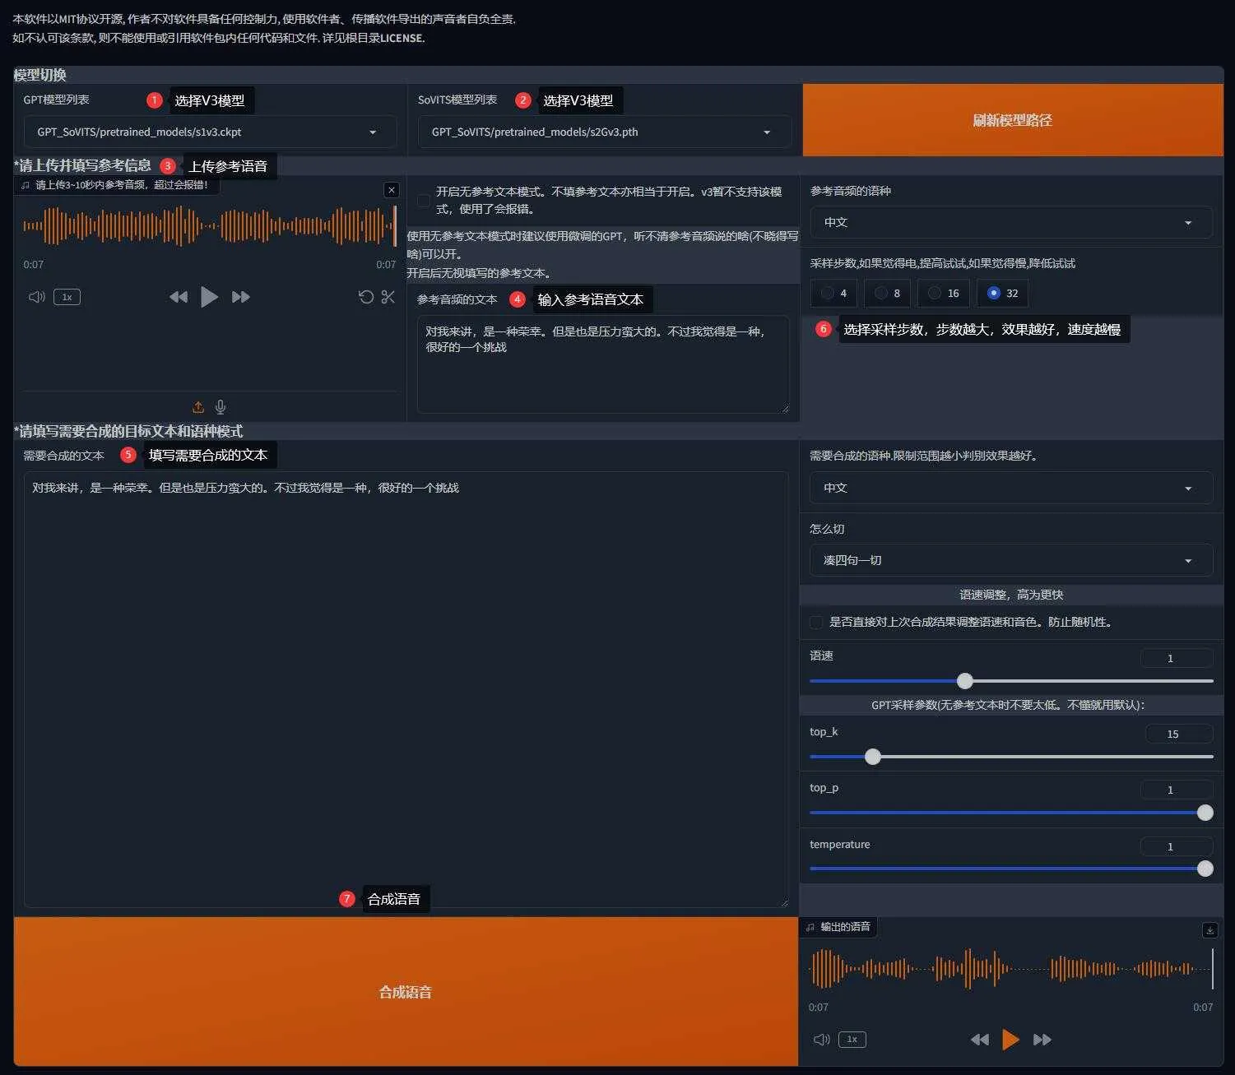Image resolution: width=1235 pixels, height=1075 pixels.
Task: Adjust the 语速 speed slider handle
Action: point(965,681)
